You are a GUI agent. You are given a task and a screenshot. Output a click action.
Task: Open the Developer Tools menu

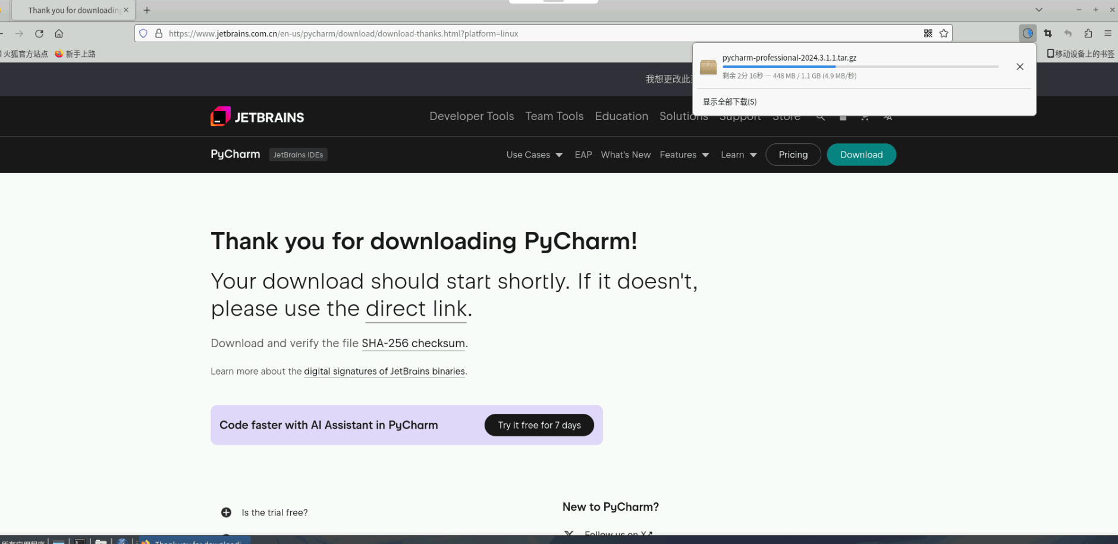click(x=472, y=116)
